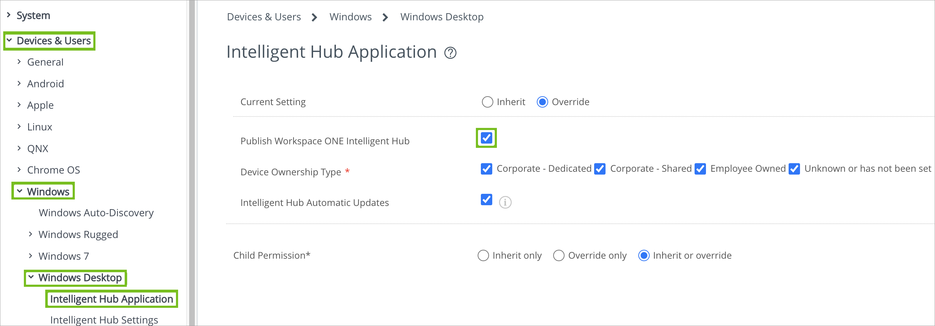Select the Inherit radio button
935x326 pixels.
[x=487, y=102]
